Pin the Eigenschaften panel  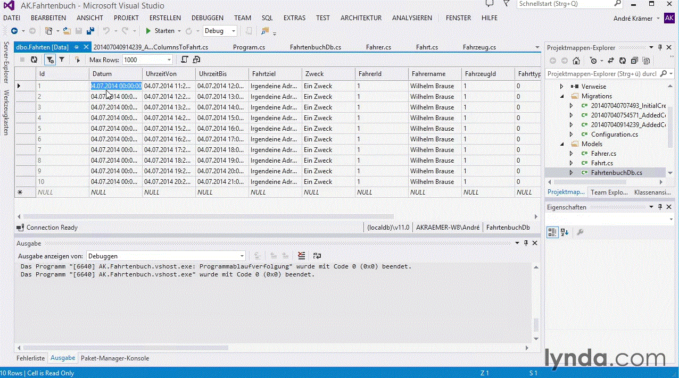click(660, 207)
